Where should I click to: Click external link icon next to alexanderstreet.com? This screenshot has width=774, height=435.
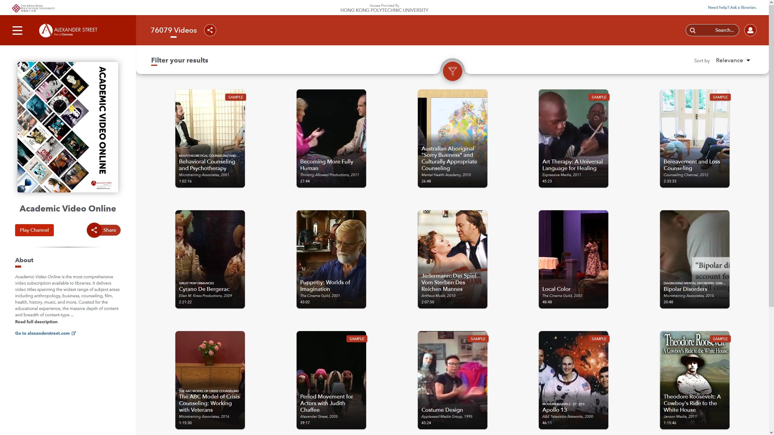tap(73, 333)
